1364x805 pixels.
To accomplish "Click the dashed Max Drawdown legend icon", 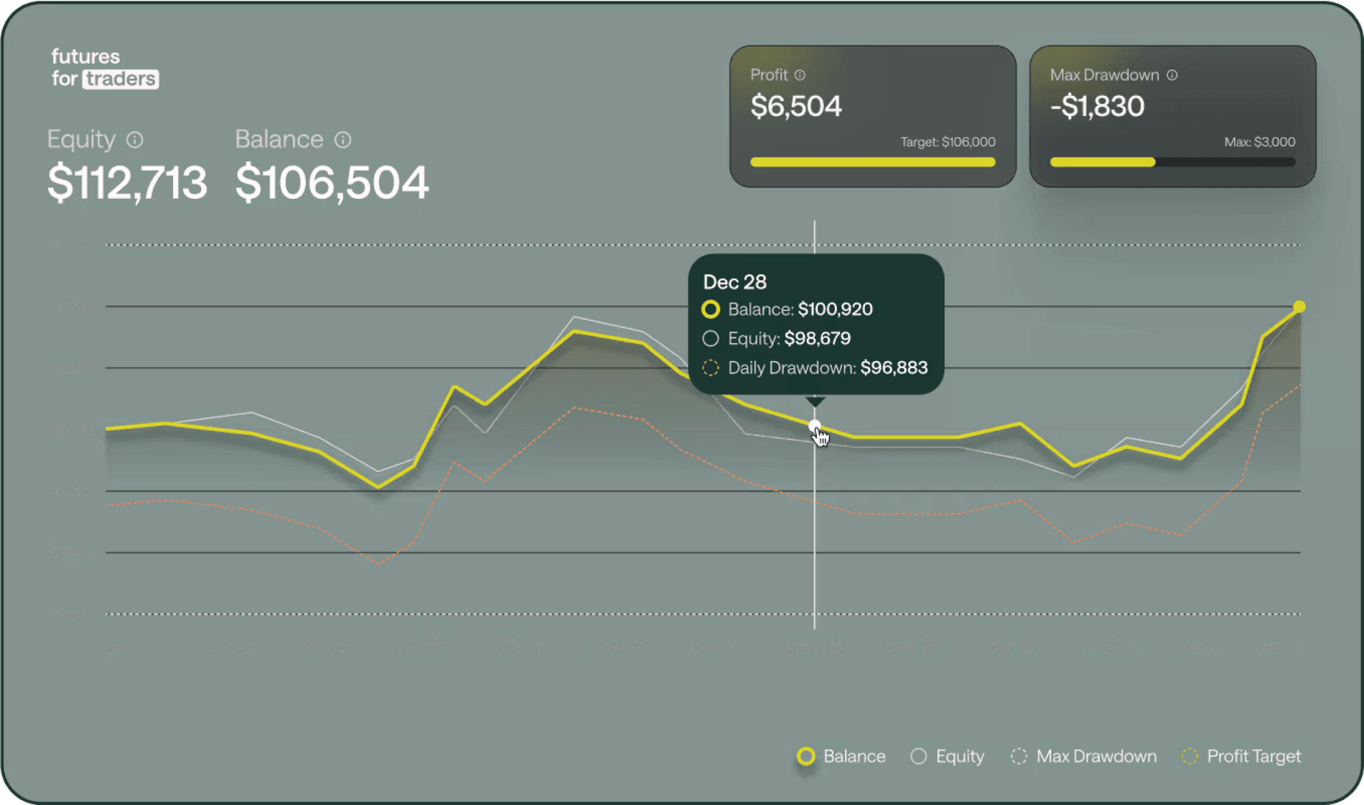I will 1019,756.
